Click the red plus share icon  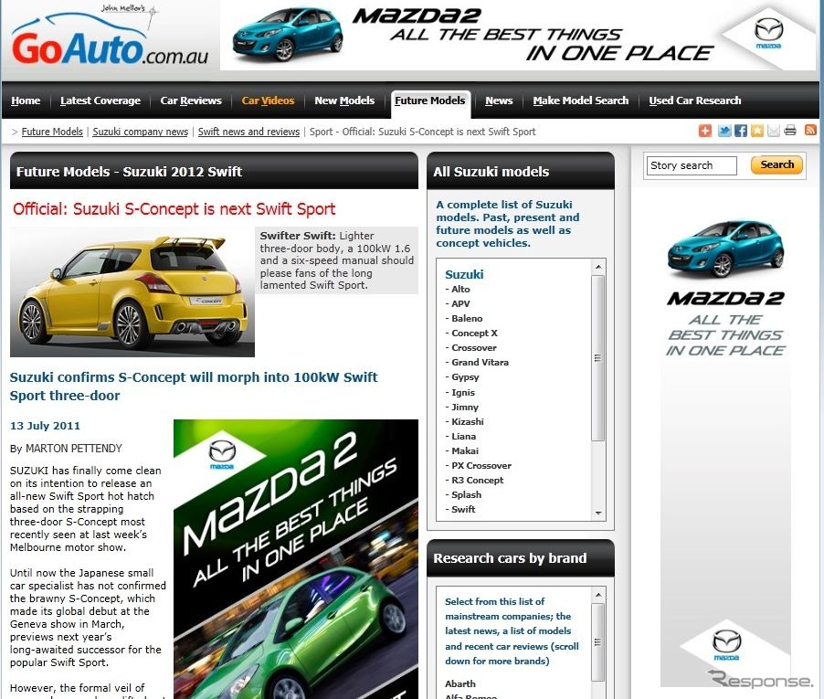tap(704, 131)
